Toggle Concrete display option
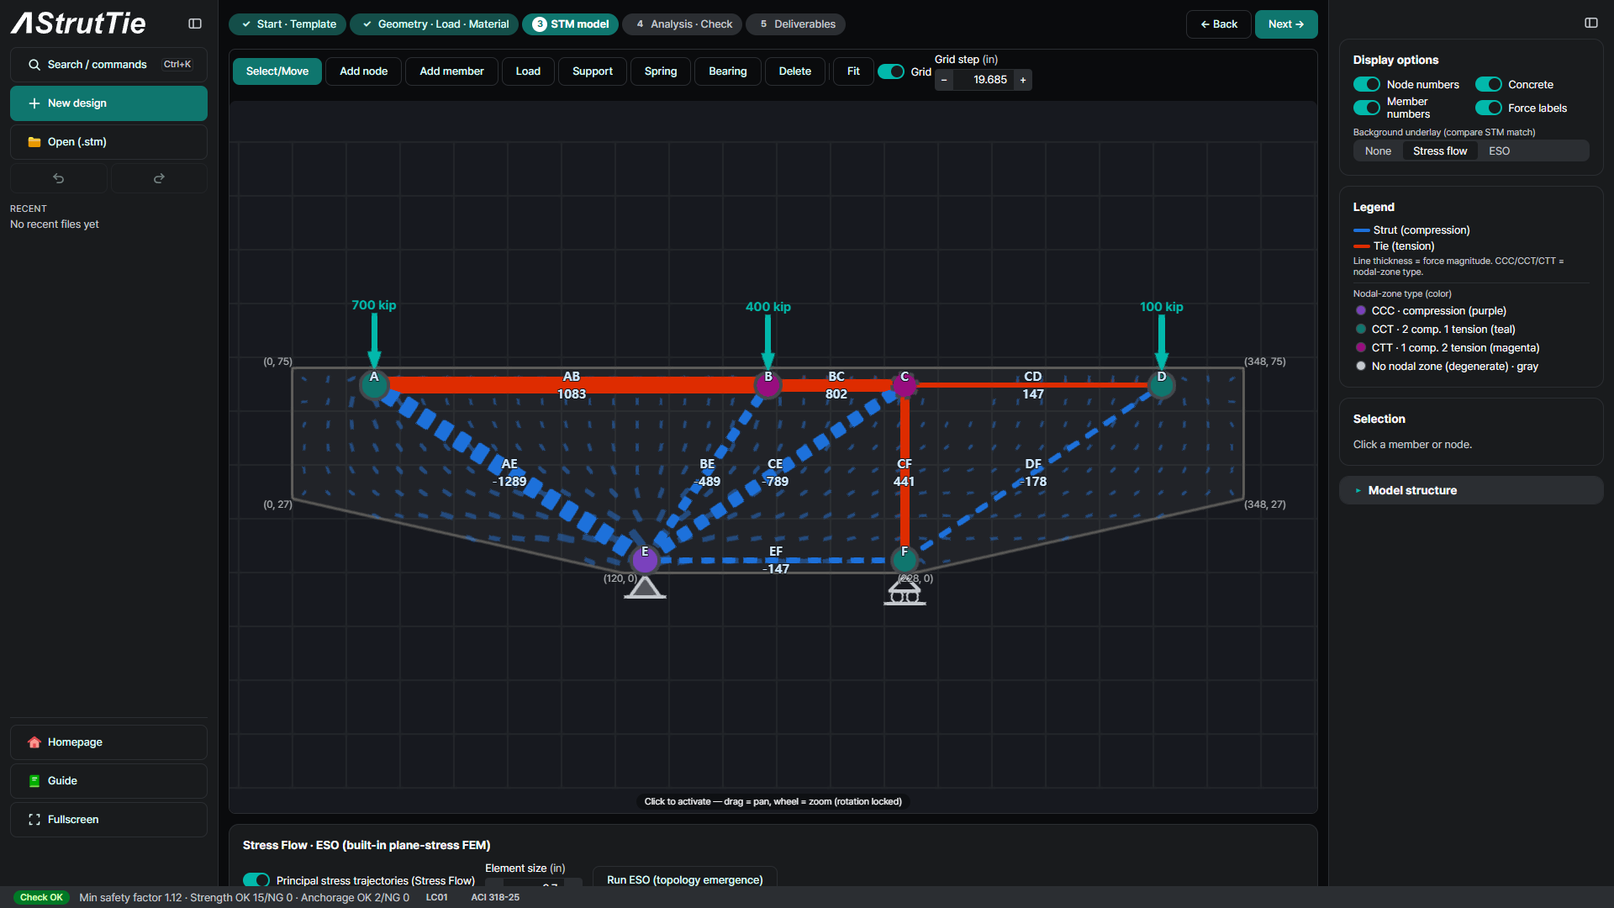The height and width of the screenshot is (908, 1614). coord(1489,84)
